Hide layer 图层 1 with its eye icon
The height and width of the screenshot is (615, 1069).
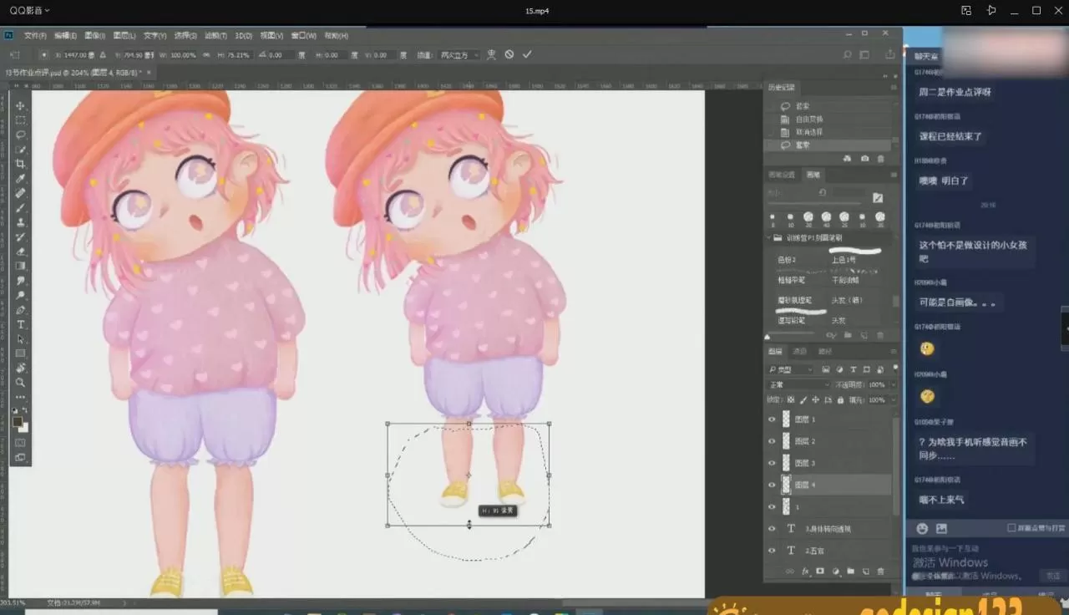coord(772,419)
